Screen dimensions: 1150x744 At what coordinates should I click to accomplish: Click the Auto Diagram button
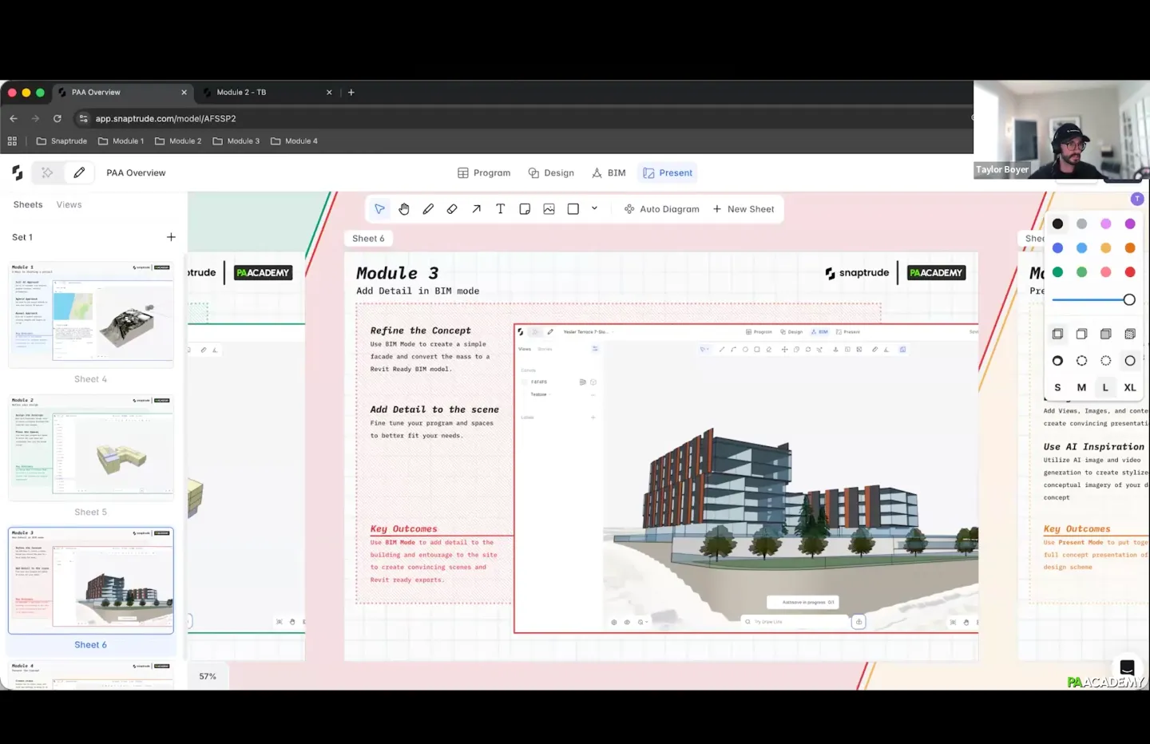click(x=661, y=209)
